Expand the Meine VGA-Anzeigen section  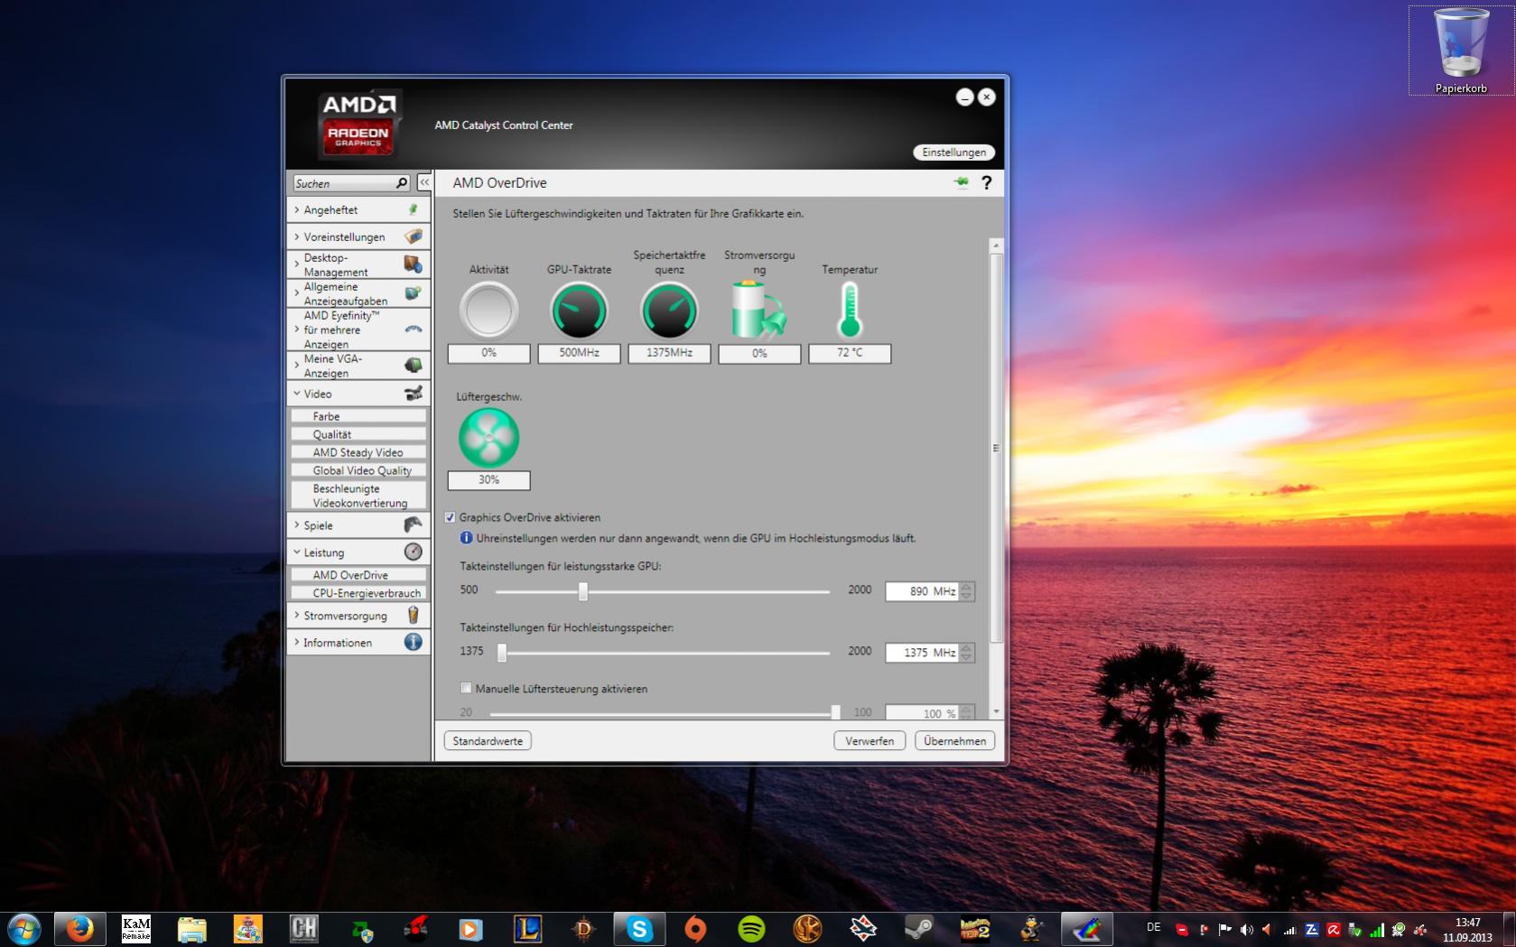(x=358, y=366)
